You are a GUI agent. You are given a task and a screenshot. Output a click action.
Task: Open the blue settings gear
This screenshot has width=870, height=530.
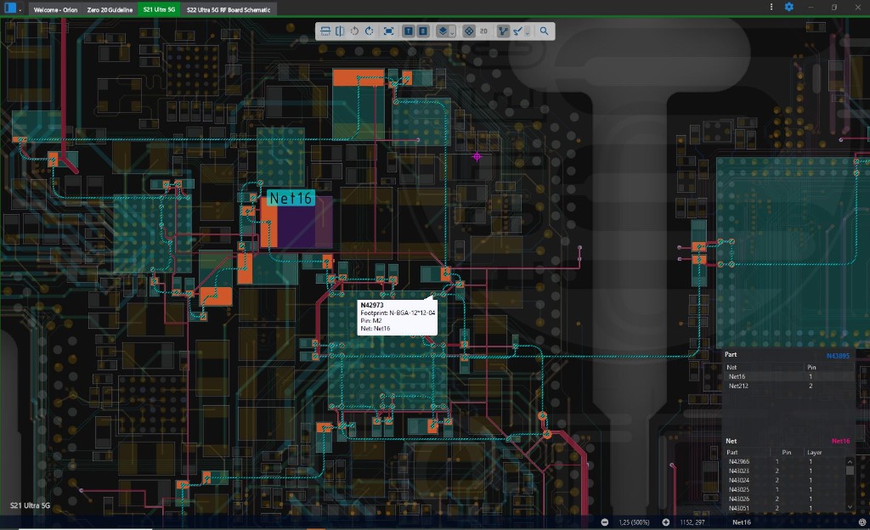point(789,7)
